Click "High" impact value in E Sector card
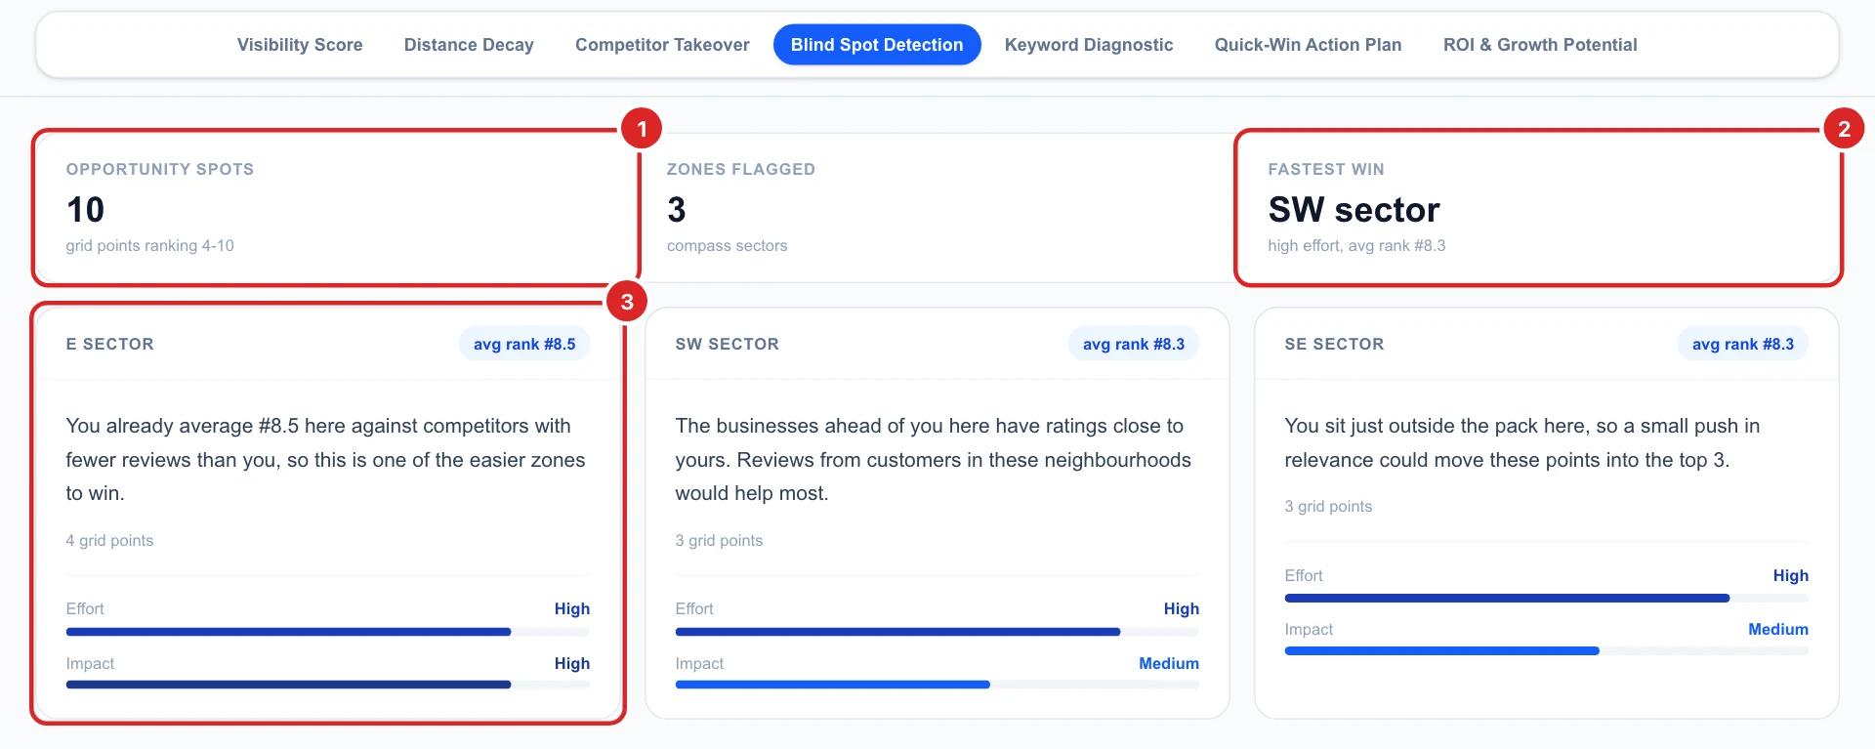The height and width of the screenshot is (749, 1875). pos(572,663)
